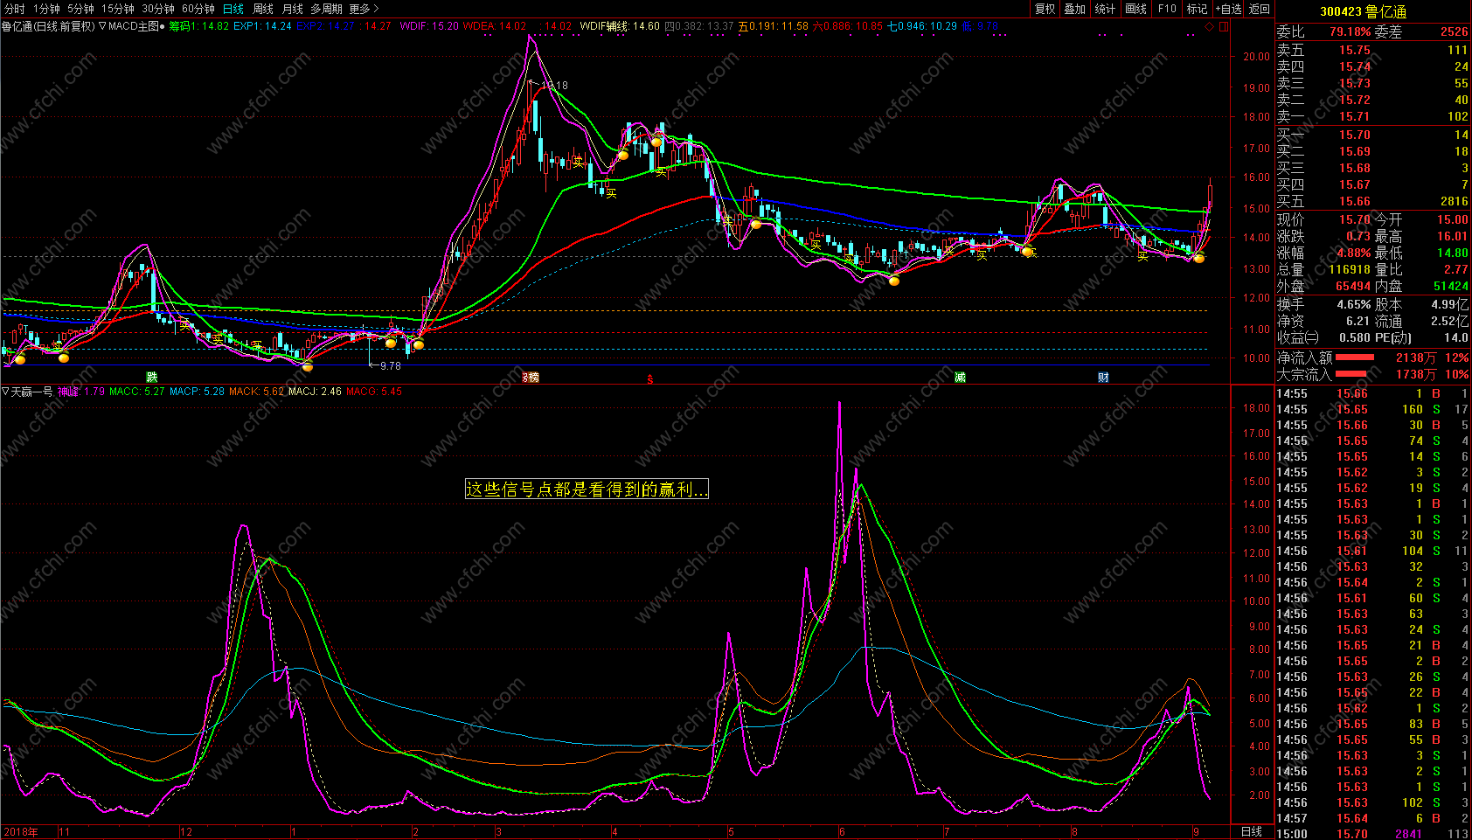Activate the 画线 drawing tools button
The height and width of the screenshot is (840, 1472).
[x=1136, y=9]
